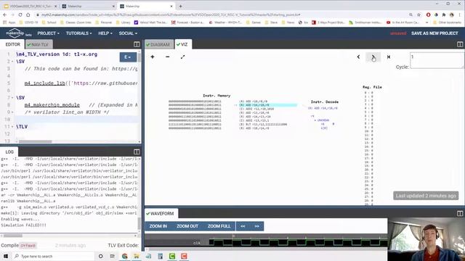Open Cortana circle icon in taskbar
Screen dimensions: 465x261
[x=100, y=256]
